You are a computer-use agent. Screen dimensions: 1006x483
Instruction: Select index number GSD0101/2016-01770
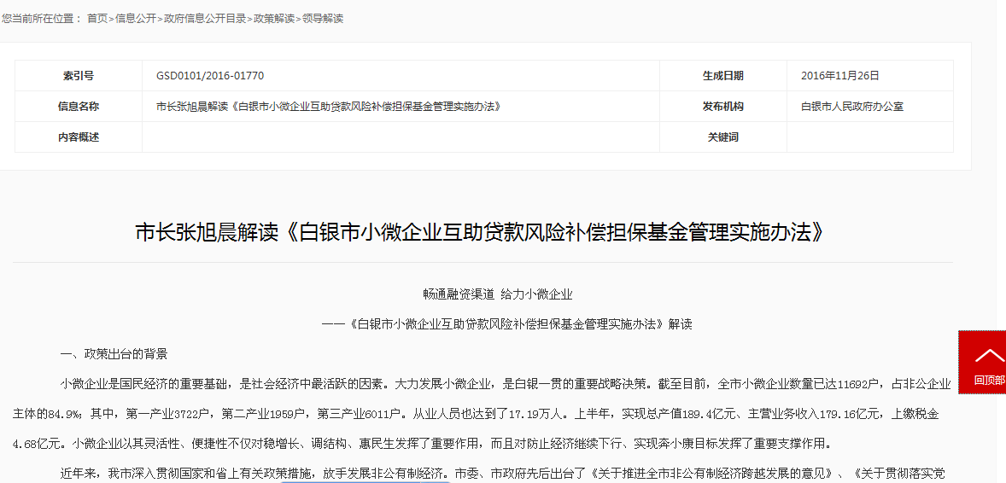tap(210, 76)
